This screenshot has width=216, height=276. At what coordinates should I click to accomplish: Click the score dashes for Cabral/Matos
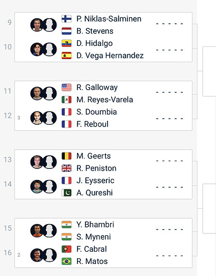(169, 256)
